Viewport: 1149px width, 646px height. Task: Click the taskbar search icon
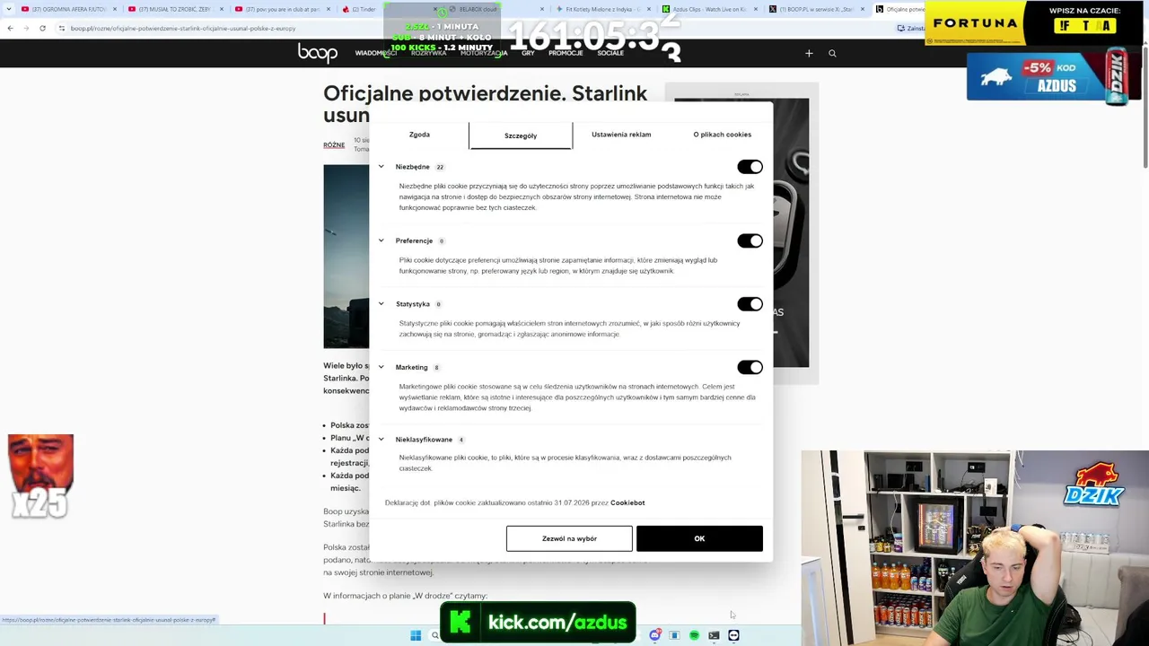pos(435,635)
